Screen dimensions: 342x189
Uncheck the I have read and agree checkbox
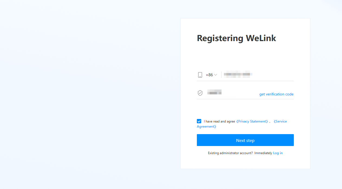[199, 121]
